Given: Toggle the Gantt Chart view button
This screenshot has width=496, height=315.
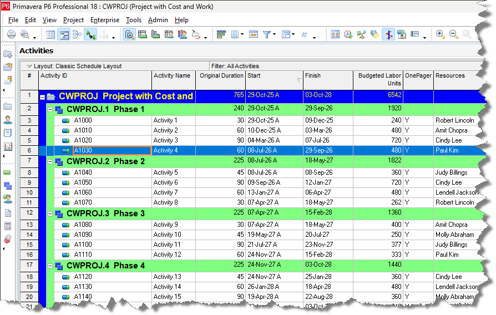Looking at the screenshot, I should tap(64, 34).
